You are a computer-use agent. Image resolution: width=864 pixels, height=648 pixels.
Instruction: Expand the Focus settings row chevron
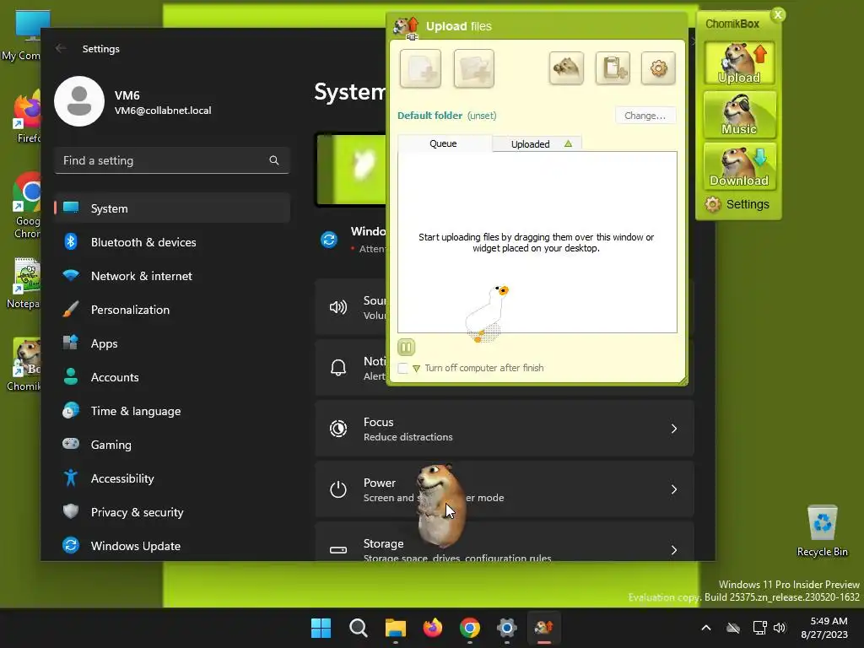click(x=674, y=429)
